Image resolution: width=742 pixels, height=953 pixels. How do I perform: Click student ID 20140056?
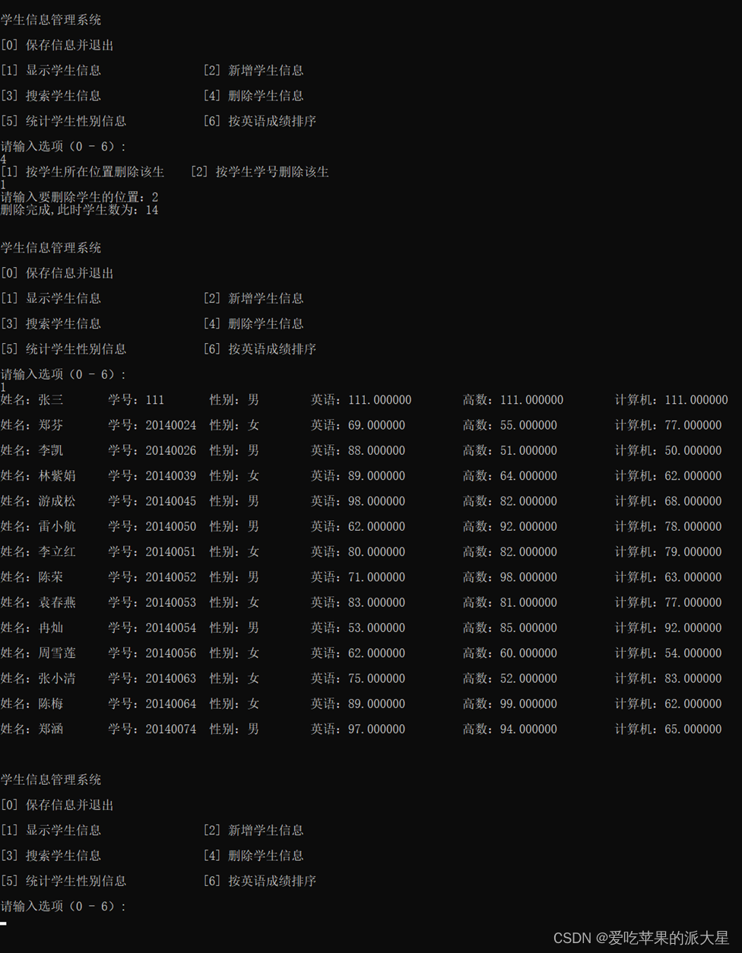coord(171,653)
